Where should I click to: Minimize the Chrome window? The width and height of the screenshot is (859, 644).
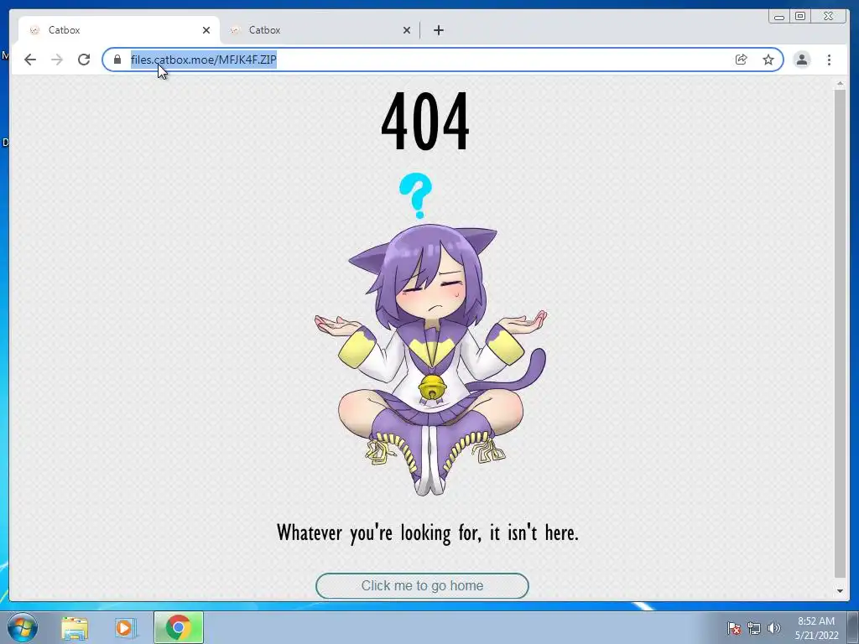779,17
